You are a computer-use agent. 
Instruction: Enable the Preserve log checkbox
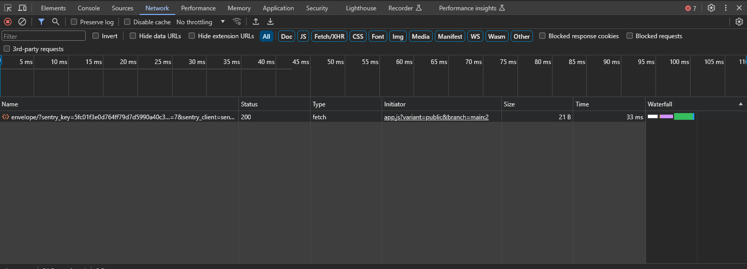(x=74, y=22)
